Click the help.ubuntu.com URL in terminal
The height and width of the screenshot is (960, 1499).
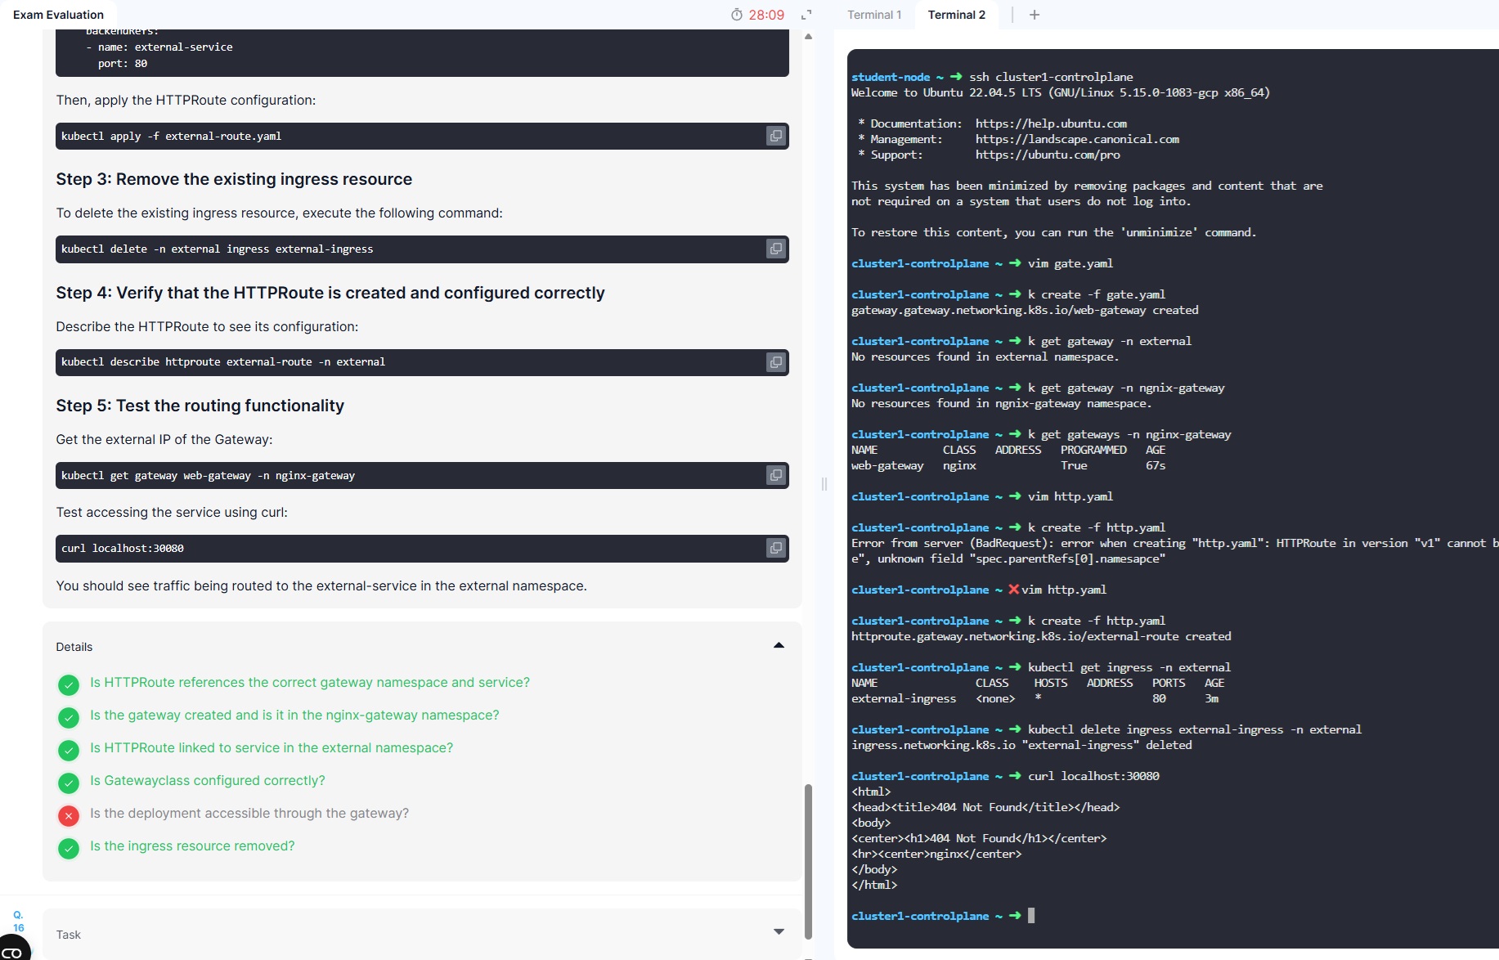[1051, 123]
